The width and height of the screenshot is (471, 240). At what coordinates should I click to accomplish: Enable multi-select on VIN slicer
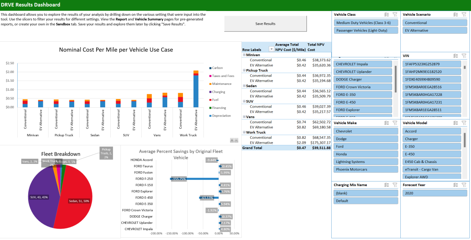[x=456, y=56]
